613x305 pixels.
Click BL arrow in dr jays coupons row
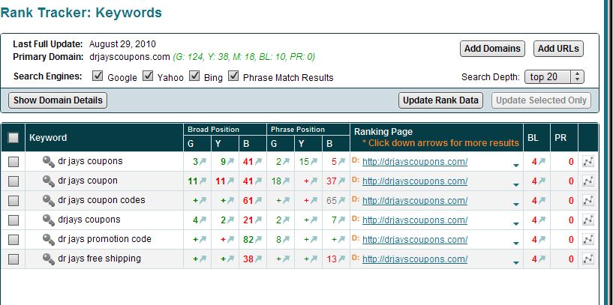(x=542, y=162)
